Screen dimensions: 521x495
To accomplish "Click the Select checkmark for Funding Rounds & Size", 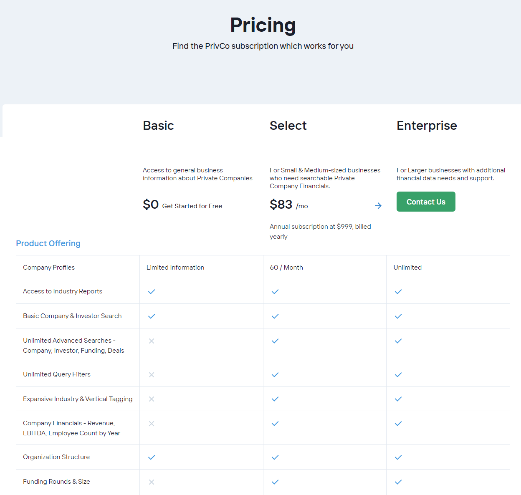I will click(x=275, y=482).
